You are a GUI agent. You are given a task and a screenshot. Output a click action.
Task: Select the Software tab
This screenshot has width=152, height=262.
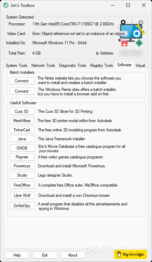coord(124,65)
